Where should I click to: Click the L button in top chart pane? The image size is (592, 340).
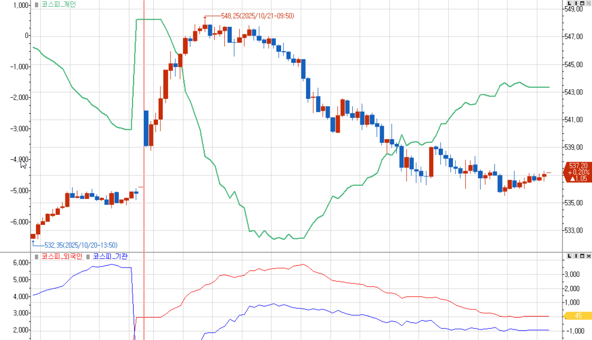click(x=569, y=3)
